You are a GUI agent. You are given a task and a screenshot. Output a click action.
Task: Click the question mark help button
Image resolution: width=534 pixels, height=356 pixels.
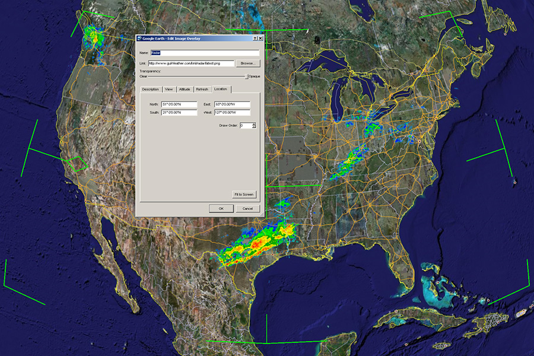255,39
